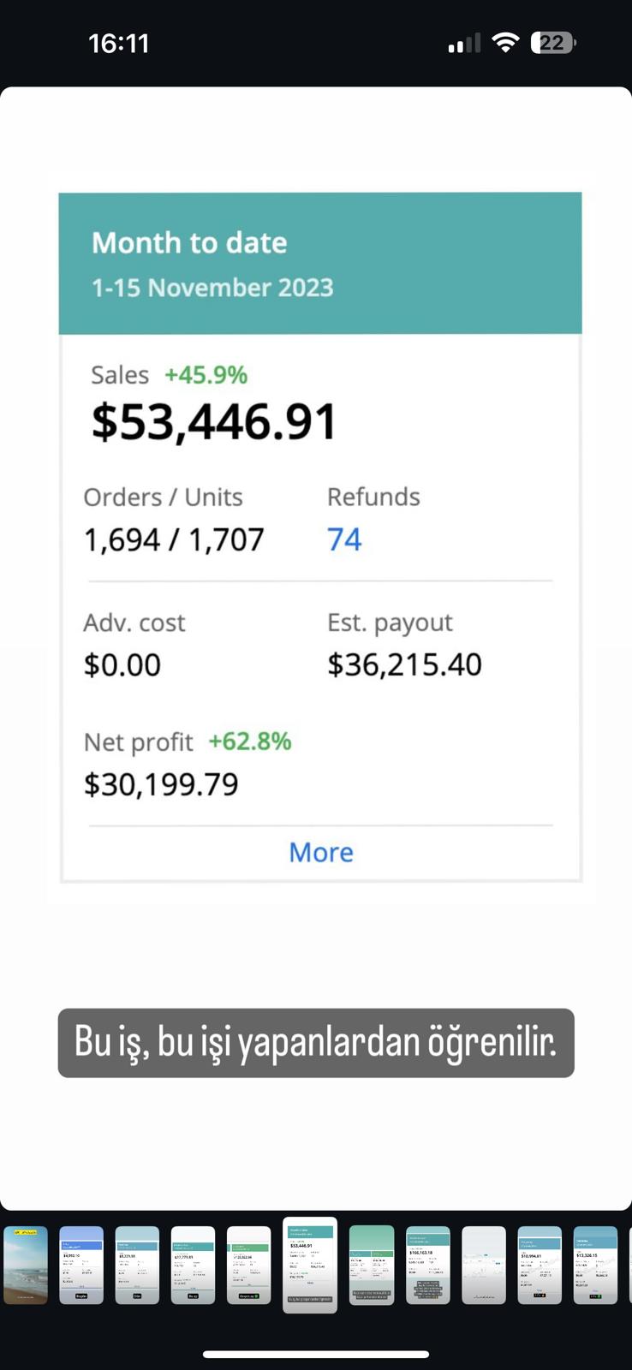This screenshot has width=632, height=1370.
Task: Select the green gradient thumbnail right of current
Action: click(372, 1266)
